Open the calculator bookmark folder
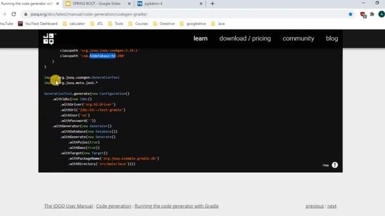Screen dimensions: 385x216 point(73,24)
